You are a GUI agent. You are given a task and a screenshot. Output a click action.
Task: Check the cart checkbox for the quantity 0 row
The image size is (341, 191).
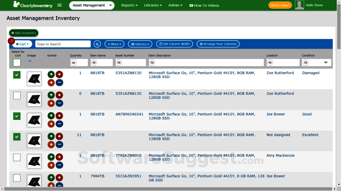17,95
